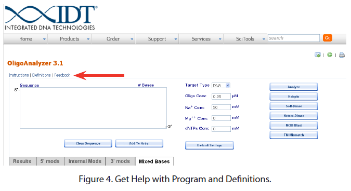
Task: Expand the Products dropdown arrow
Action: [x=88, y=39]
